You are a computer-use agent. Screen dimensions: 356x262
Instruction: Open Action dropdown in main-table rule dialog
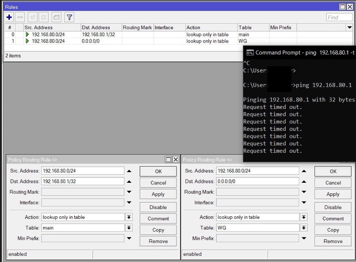pos(129,217)
